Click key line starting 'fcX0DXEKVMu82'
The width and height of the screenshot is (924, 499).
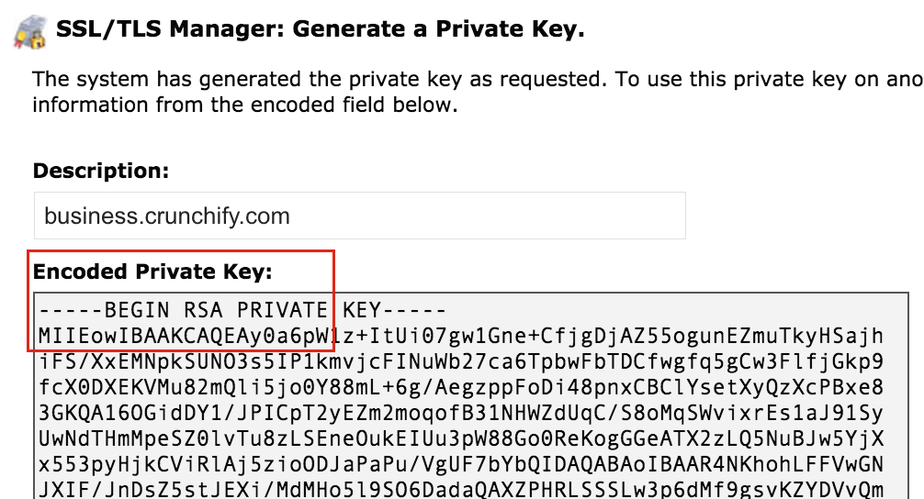click(461, 387)
